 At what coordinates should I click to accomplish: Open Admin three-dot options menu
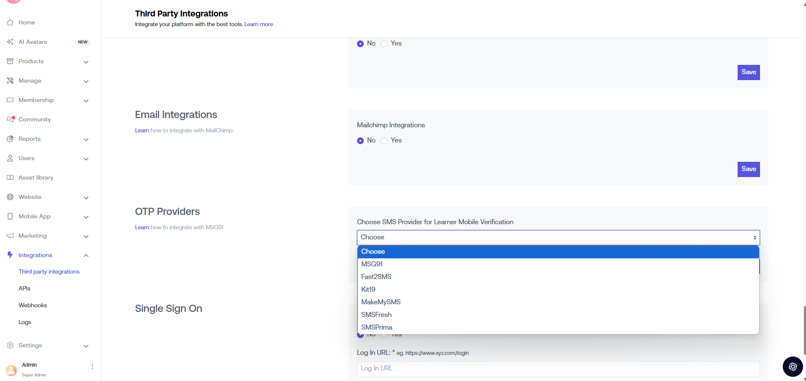(x=92, y=366)
